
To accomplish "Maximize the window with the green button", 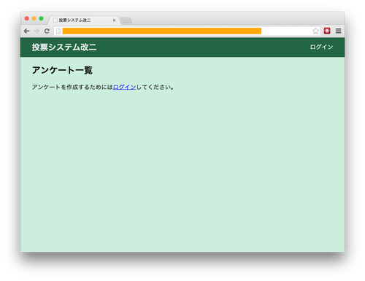I will tap(42, 18).
